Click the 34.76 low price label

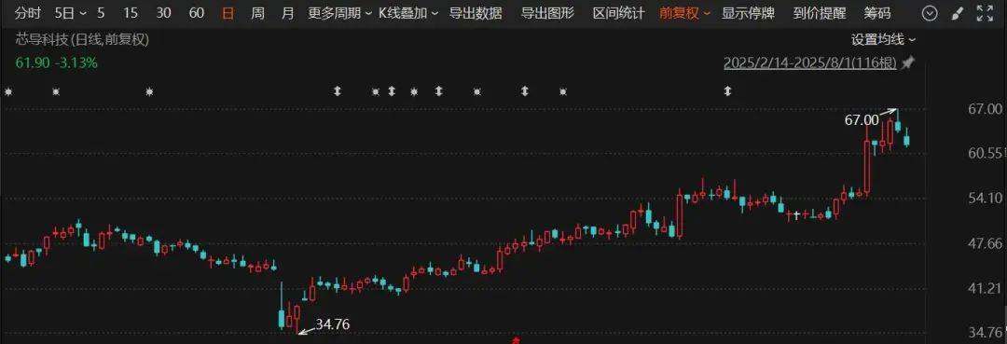[x=333, y=324]
